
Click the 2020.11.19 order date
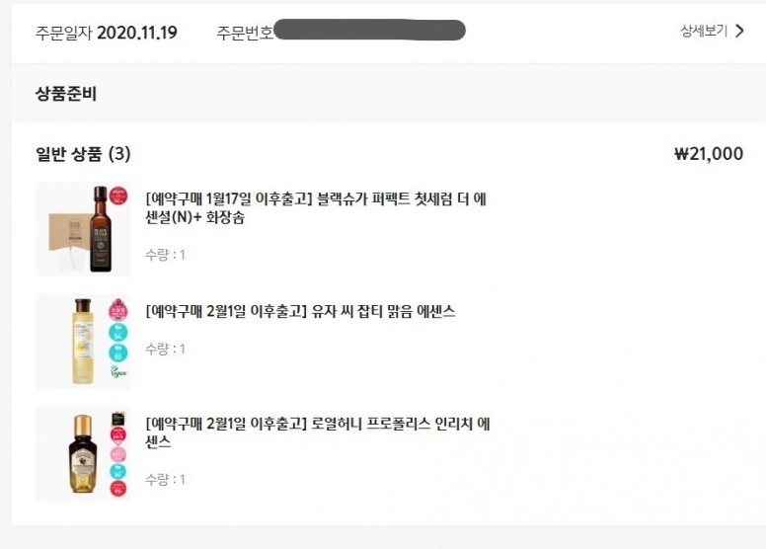136,33
